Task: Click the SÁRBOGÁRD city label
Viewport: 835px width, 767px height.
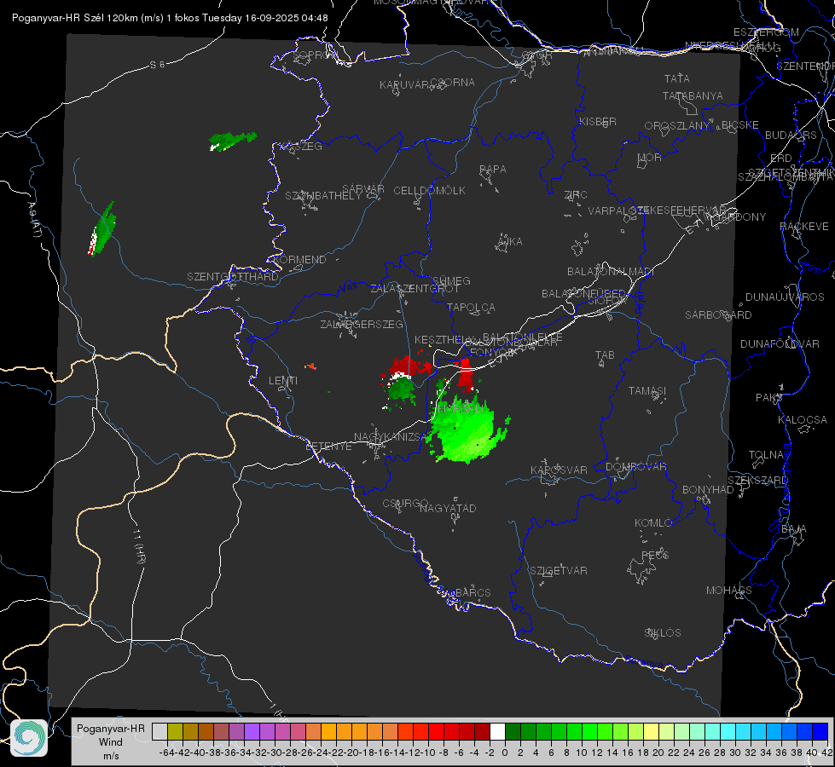Action: pos(718,314)
